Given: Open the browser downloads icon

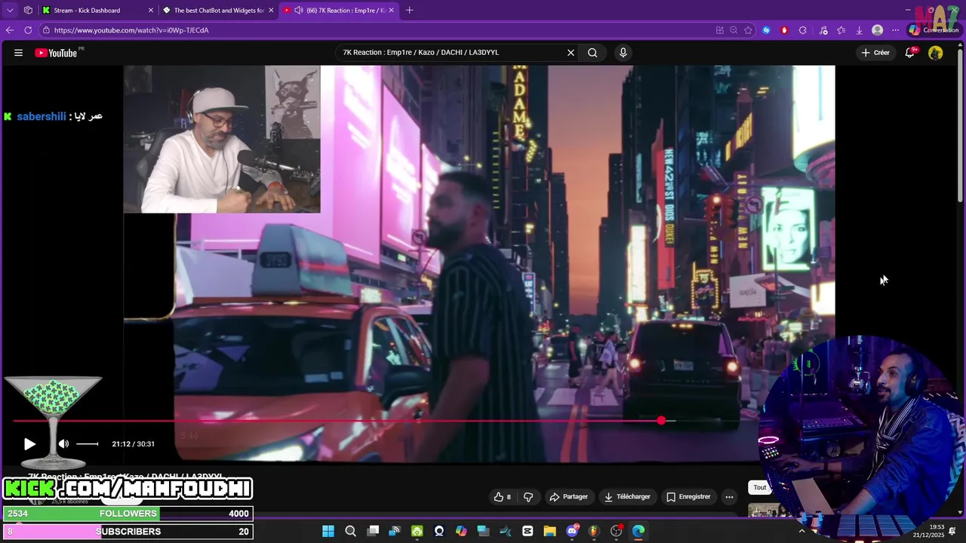Looking at the screenshot, I should point(859,30).
